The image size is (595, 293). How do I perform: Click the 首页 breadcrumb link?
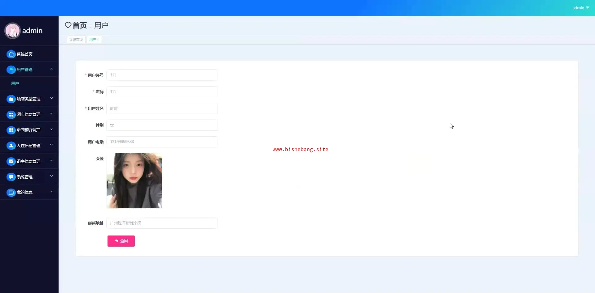point(80,25)
